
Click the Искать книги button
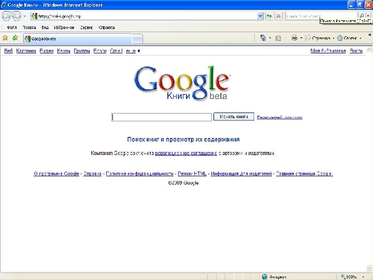[x=234, y=117]
